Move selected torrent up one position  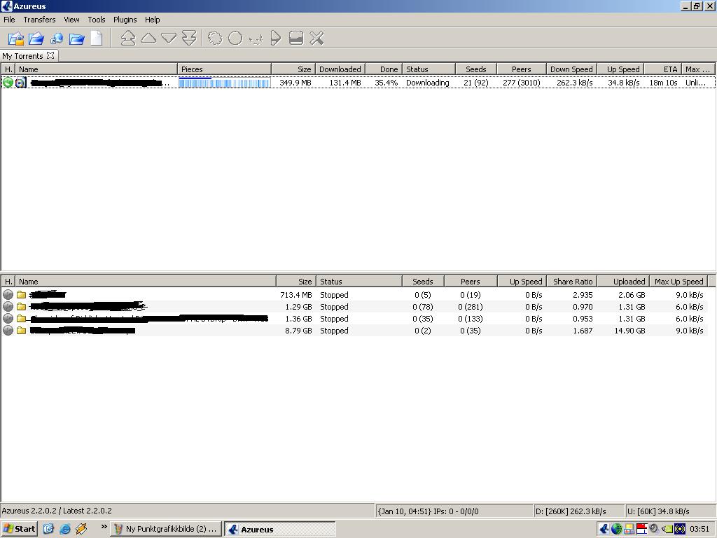tap(148, 38)
